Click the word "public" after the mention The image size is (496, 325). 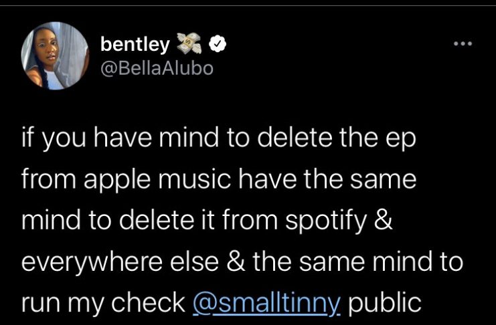(386, 302)
